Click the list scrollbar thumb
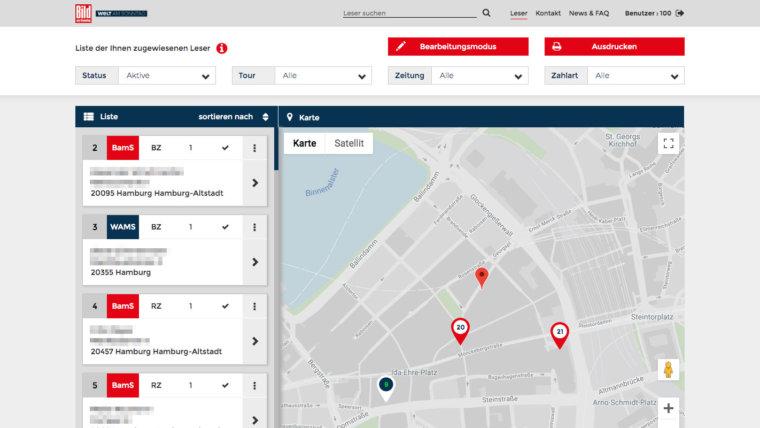 [x=276, y=149]
